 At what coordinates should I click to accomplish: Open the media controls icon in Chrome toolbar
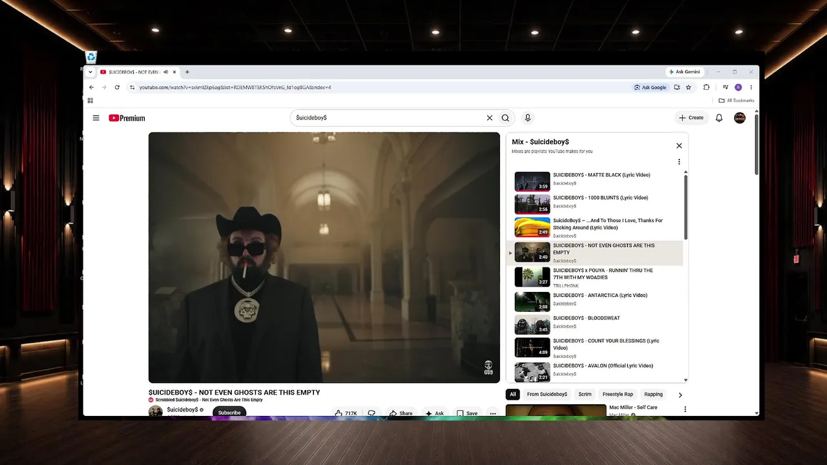[x=726, y=87]
